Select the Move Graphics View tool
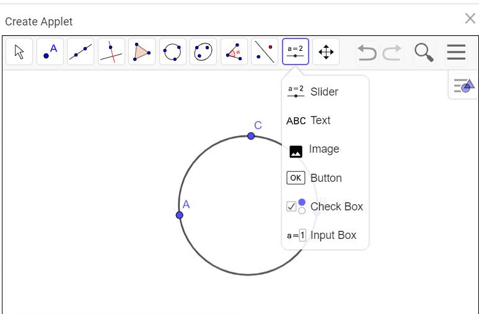The image size is (479, 314). click(x=326, y=52)
